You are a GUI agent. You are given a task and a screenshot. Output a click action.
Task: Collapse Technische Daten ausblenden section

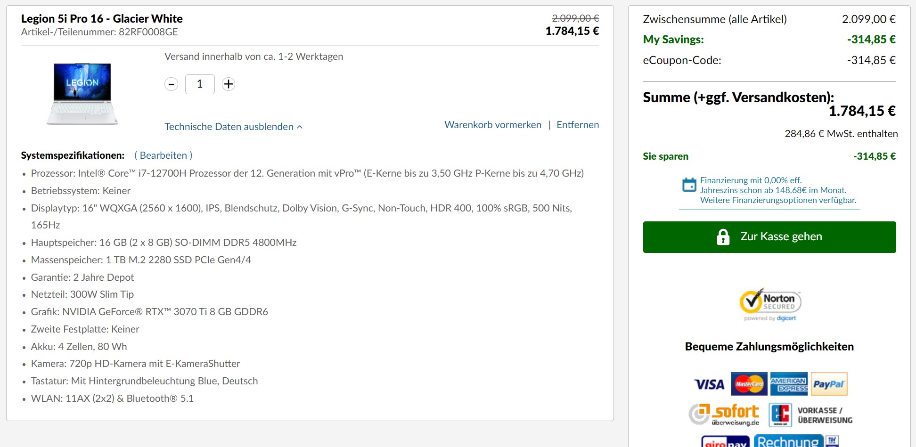[233, 127]
